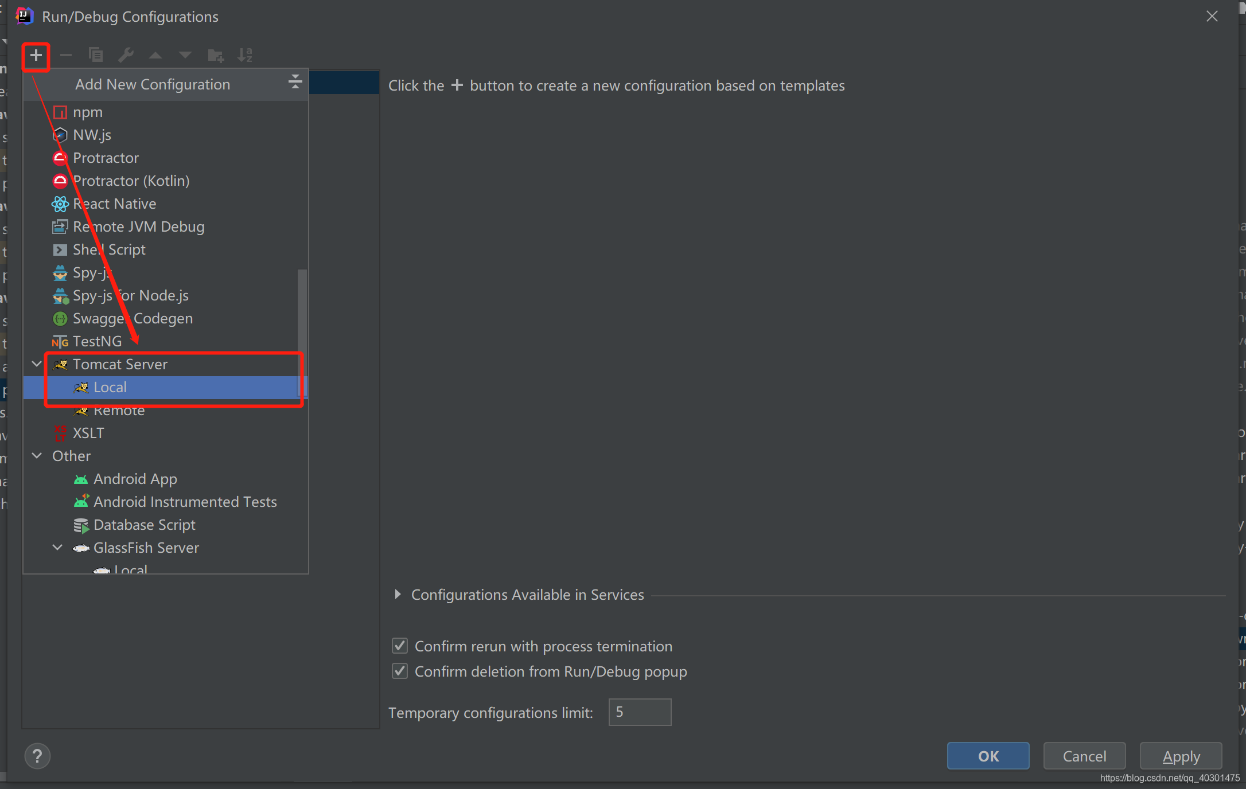Open Edit Templates wrench icon
The image size is (1246, 789).
(x=126, y=56)
